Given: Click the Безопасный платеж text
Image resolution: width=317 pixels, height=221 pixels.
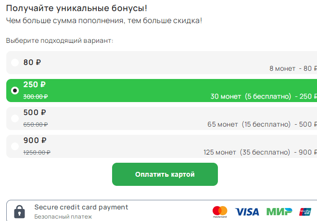Looking at the screenshot, I should coord(63,217).
